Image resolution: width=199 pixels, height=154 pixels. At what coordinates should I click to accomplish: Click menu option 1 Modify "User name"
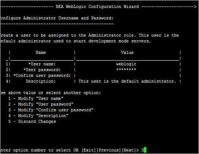pos(36,99)
